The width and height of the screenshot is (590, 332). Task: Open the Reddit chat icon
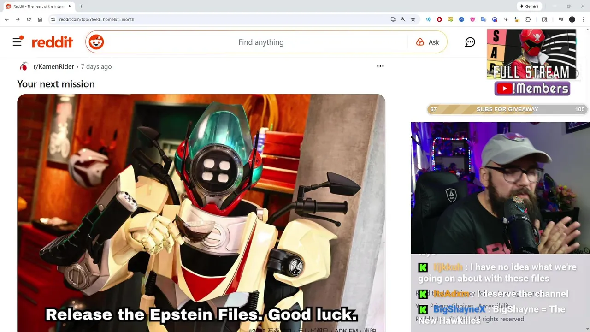pos(470,42)
